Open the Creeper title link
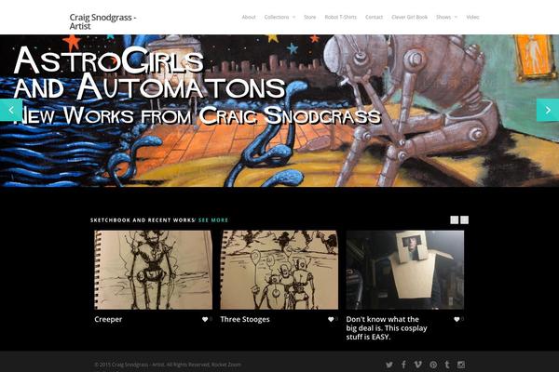559x372 pixels. tap(108, 319)
